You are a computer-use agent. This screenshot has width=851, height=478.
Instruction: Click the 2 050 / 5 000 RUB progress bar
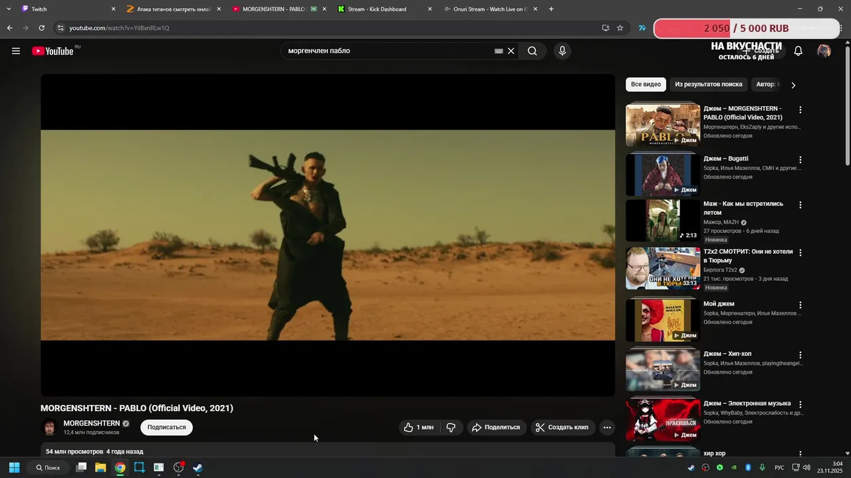tap(747, 29)
